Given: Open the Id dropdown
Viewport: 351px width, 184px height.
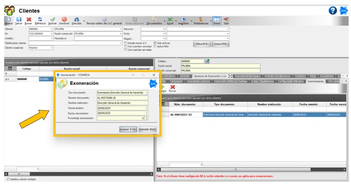Looking at the screenshot, I should (52, 34).
